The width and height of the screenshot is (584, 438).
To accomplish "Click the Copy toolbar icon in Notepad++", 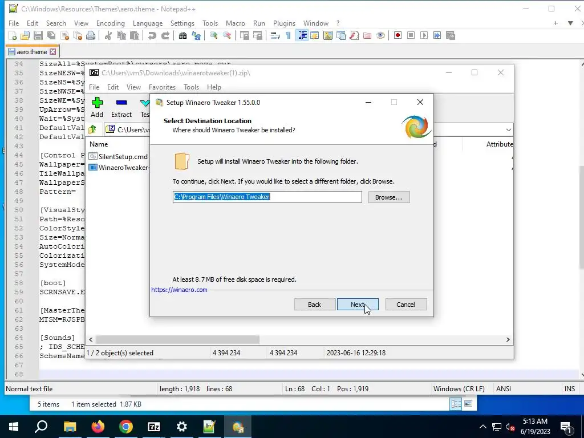I will 121,35.
